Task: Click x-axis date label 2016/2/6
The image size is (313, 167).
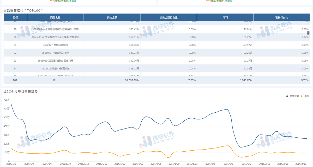Action: coord(228,164)
